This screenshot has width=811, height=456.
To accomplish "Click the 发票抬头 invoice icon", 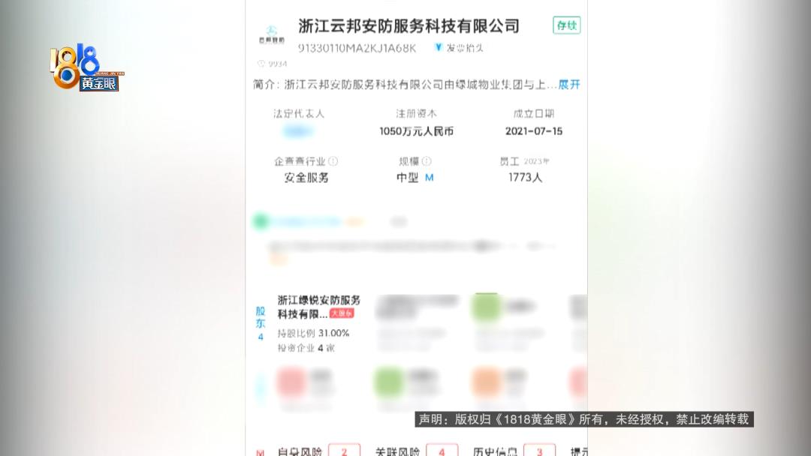I will [x=438, y=47].
